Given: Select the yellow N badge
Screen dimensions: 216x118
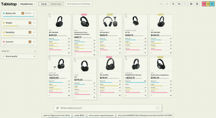Looking at the screenshot, I should tap(208, 4).
